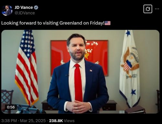Click the flag lapel pin on suit
This screenshot has width=162, height=124.
pos(91,71)
